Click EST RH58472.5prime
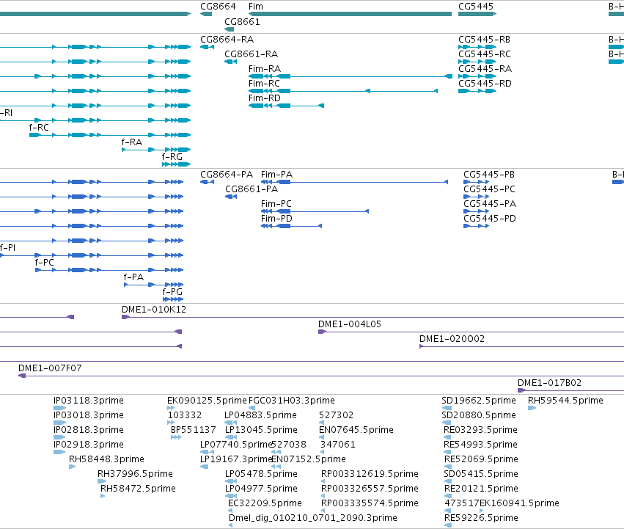Screen dimensions: 624x529 [x=138, y=489]
